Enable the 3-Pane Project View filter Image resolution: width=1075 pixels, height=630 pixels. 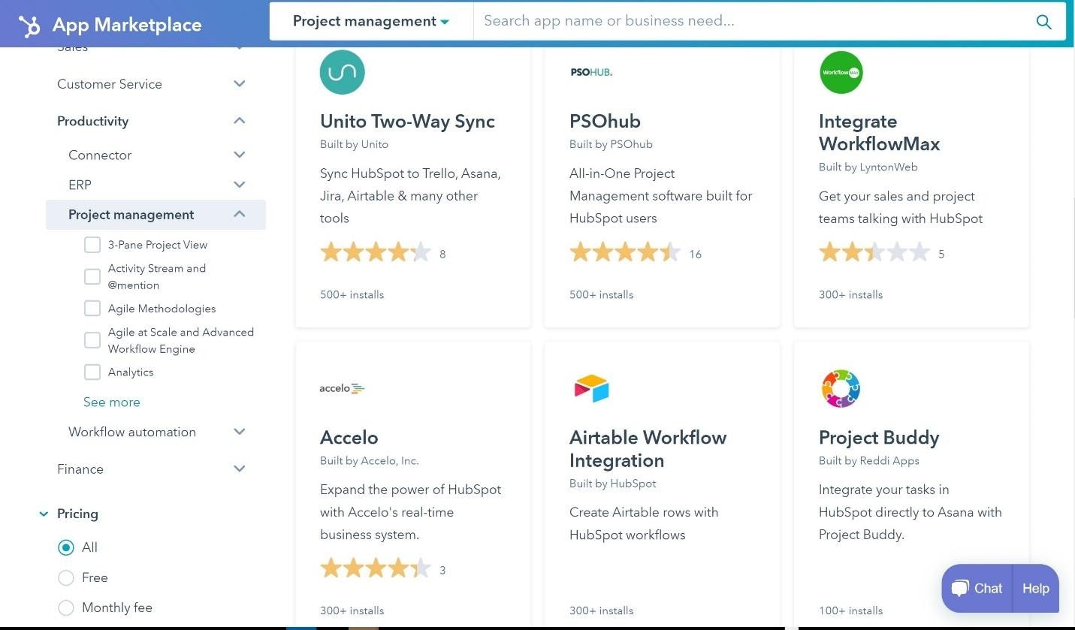[92, 244]
